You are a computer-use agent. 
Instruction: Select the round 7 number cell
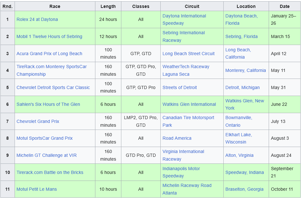tap(8, 121)
